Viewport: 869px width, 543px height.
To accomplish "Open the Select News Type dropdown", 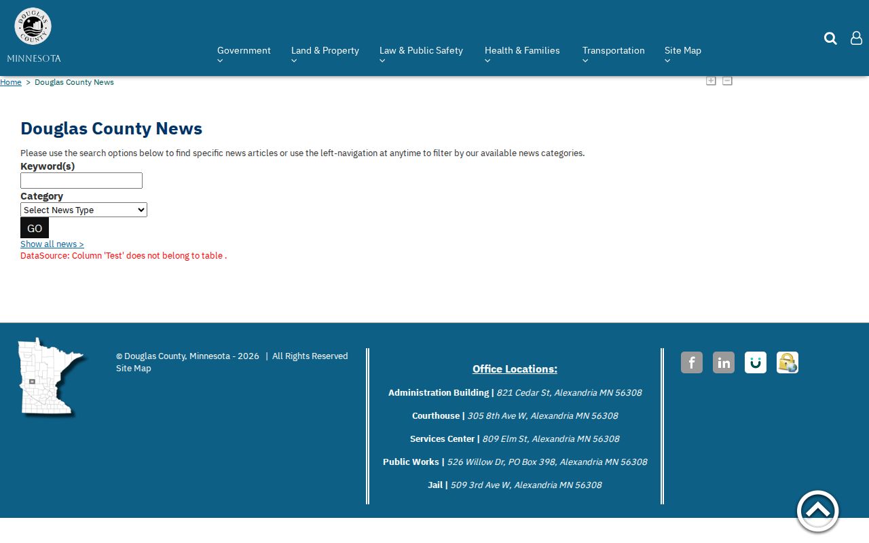I will 84,210.
